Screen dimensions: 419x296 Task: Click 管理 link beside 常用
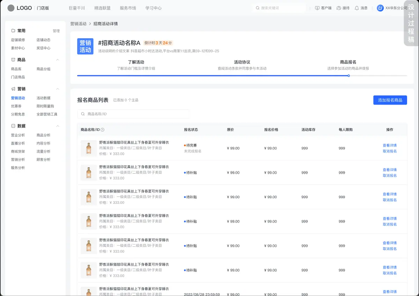coord(56,31)
